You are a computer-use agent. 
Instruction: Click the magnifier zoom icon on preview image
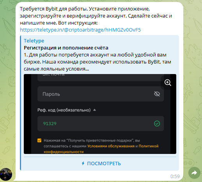[x=168, y=83]
